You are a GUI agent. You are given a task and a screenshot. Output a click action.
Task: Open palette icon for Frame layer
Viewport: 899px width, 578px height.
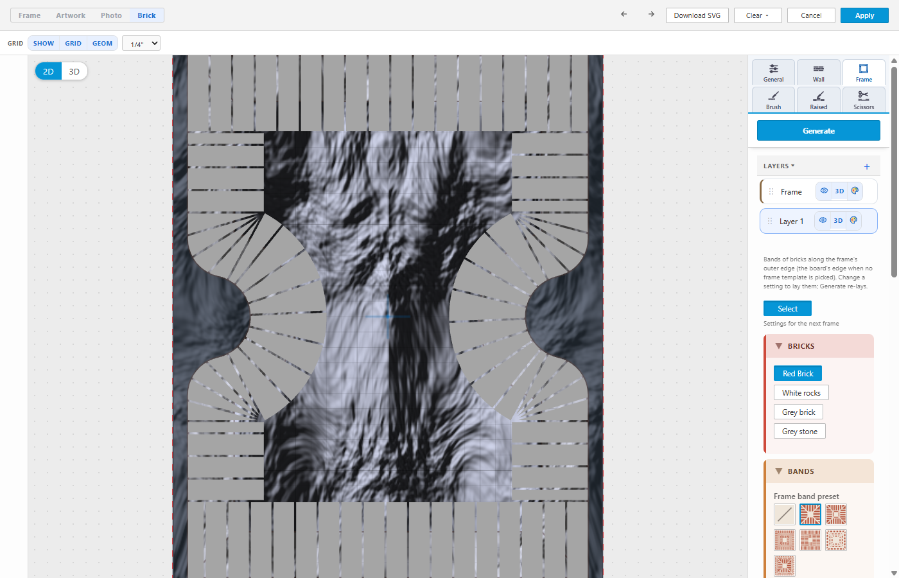[855, 191]
